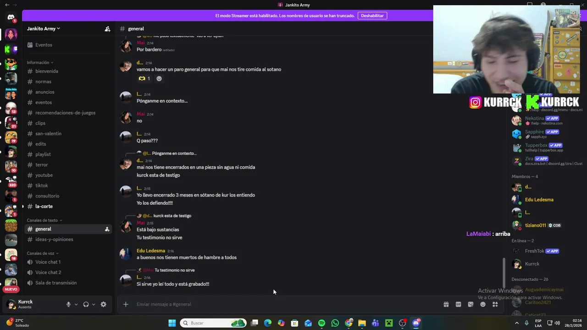Screen dimensions: 587x330
Task: Open WhatsApp from the taskbar
Action: (x=335, y=323)
